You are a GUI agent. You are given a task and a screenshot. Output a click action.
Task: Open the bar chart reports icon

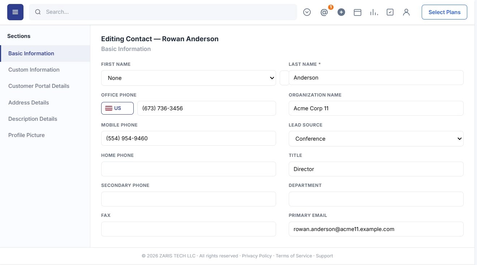pos(374,12)
